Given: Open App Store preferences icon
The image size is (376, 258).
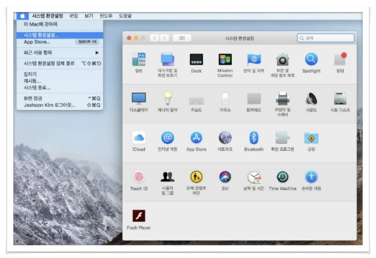Looking at the screenshot, I should [x=196, y=138].
